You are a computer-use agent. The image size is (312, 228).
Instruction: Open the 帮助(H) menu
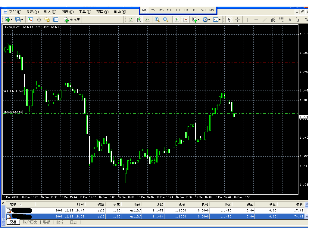(x=120, y=12)
